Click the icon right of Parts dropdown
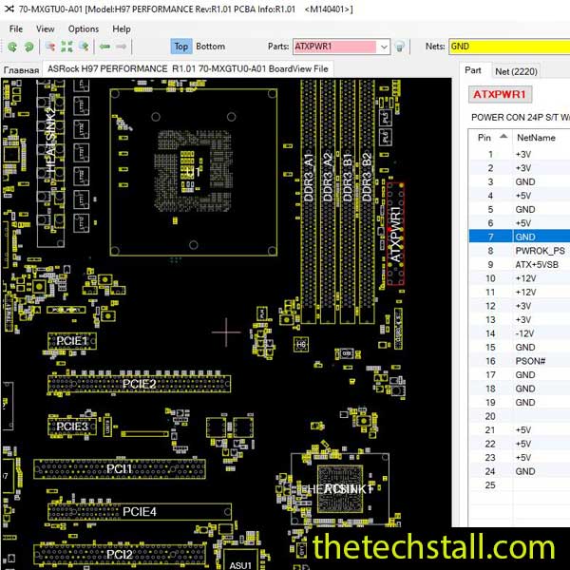Image resolution: width=570 pixels, height=570 pixels. click(x=401, y=47)
